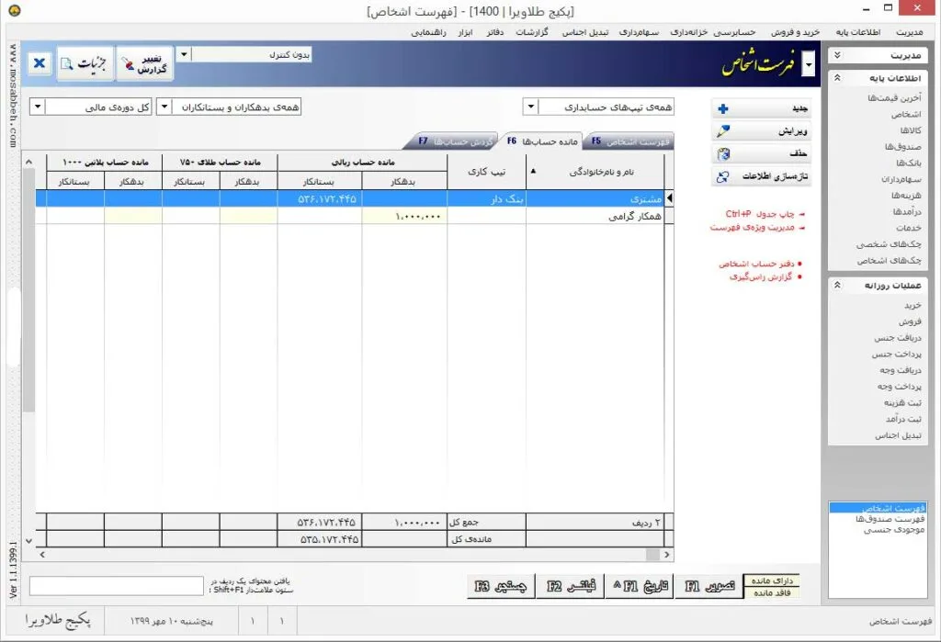Open جزئیات details with magnifier icon

(x=85, y=63)
